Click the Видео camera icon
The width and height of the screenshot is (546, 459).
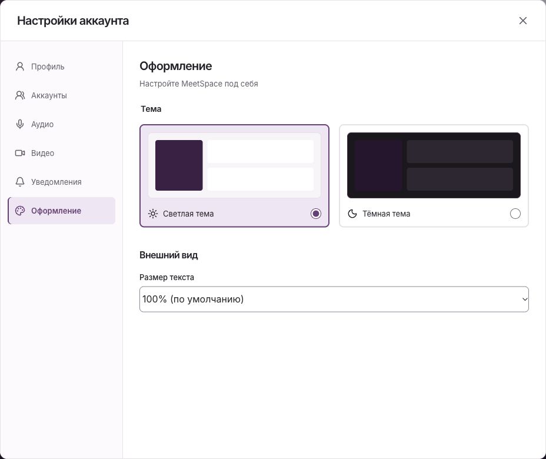pos(20,153)
